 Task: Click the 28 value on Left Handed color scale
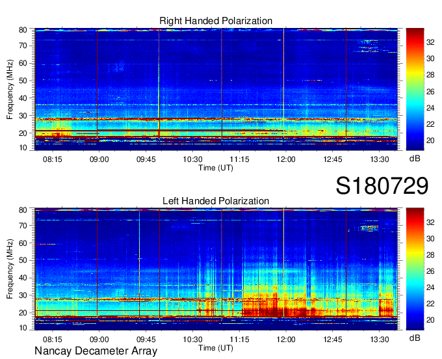click(x=430, y=255)
